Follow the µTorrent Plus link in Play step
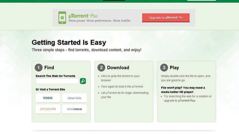This screenshot has width=239, height=134. pos(186,101)
